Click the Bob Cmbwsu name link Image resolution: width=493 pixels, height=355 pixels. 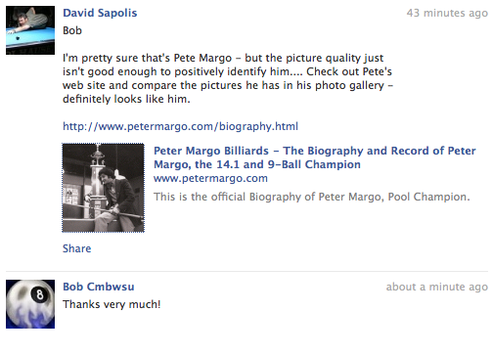[99, 287]
